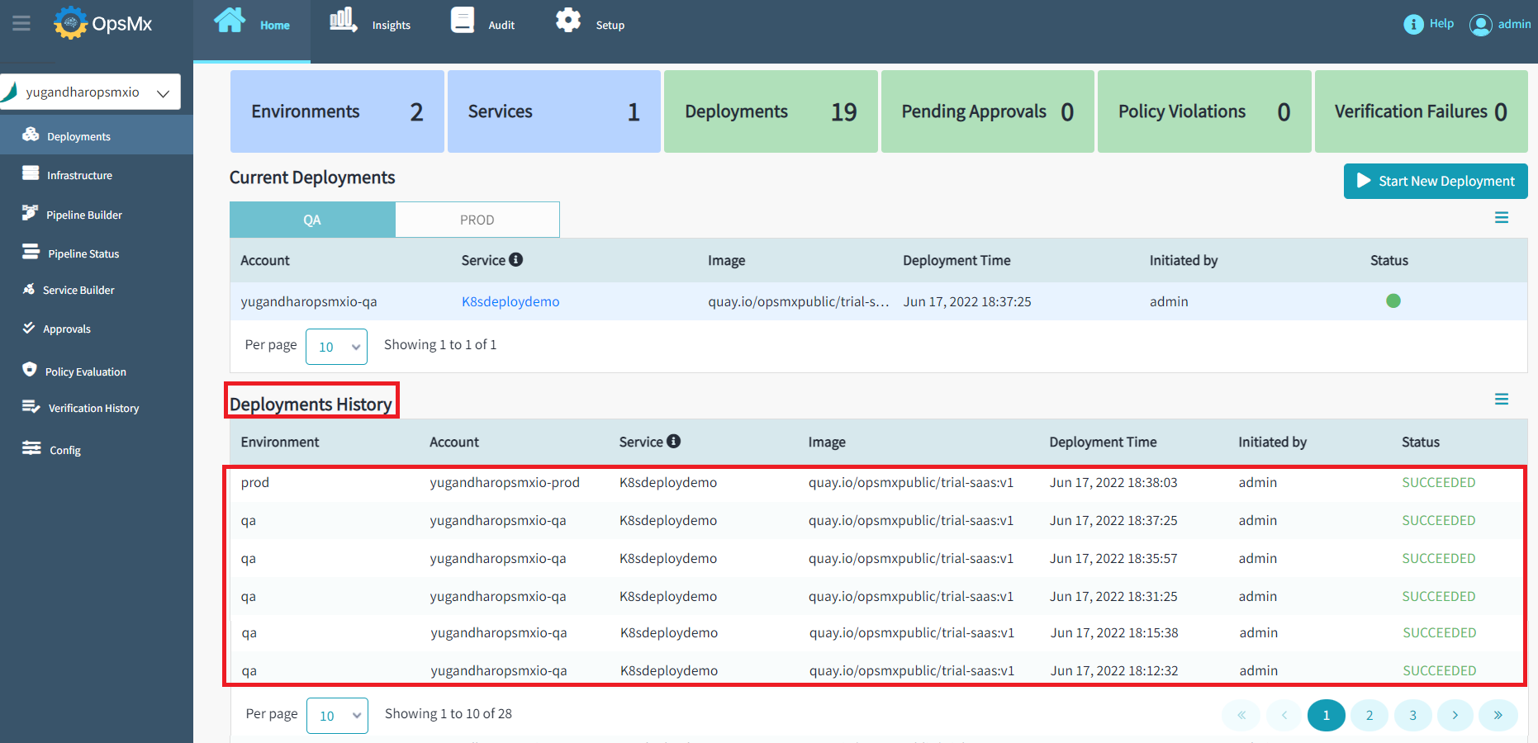Image resolution: width=1538 pixels, height=743 pixels.
Task: Click Service info icon in Current Deployments
Action: point(516,260)
